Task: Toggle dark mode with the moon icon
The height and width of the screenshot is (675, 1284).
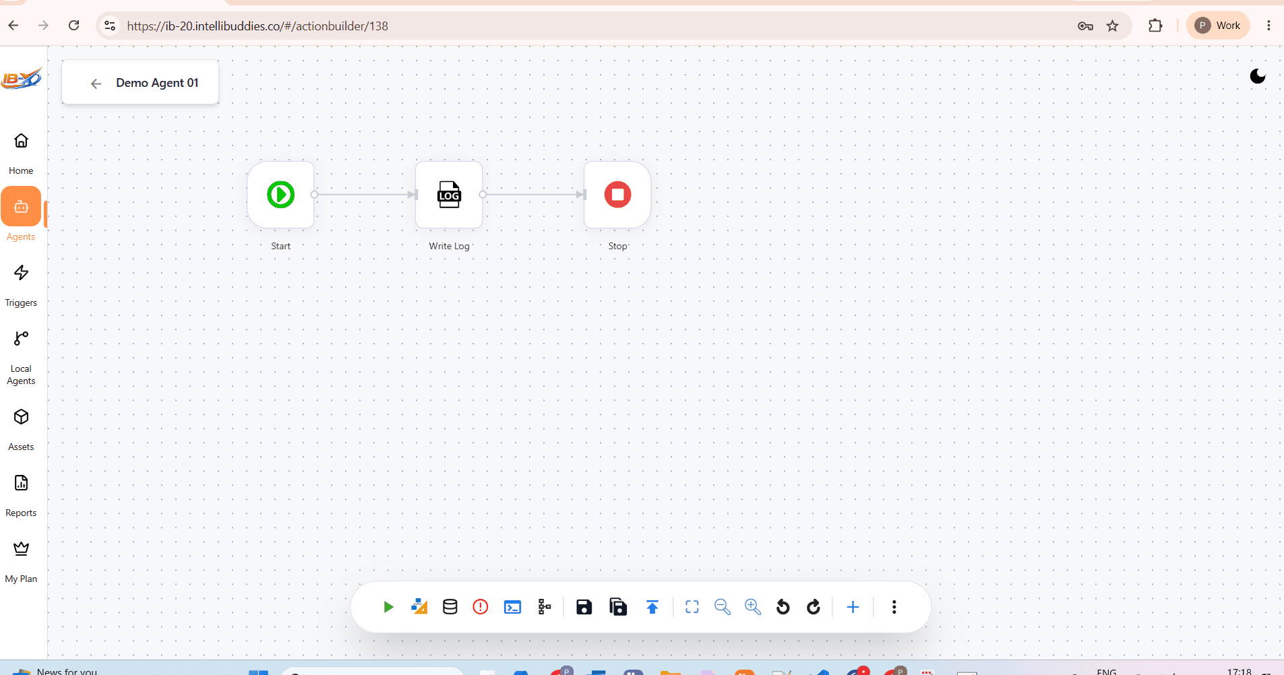Action: [x=1258, y=76]
